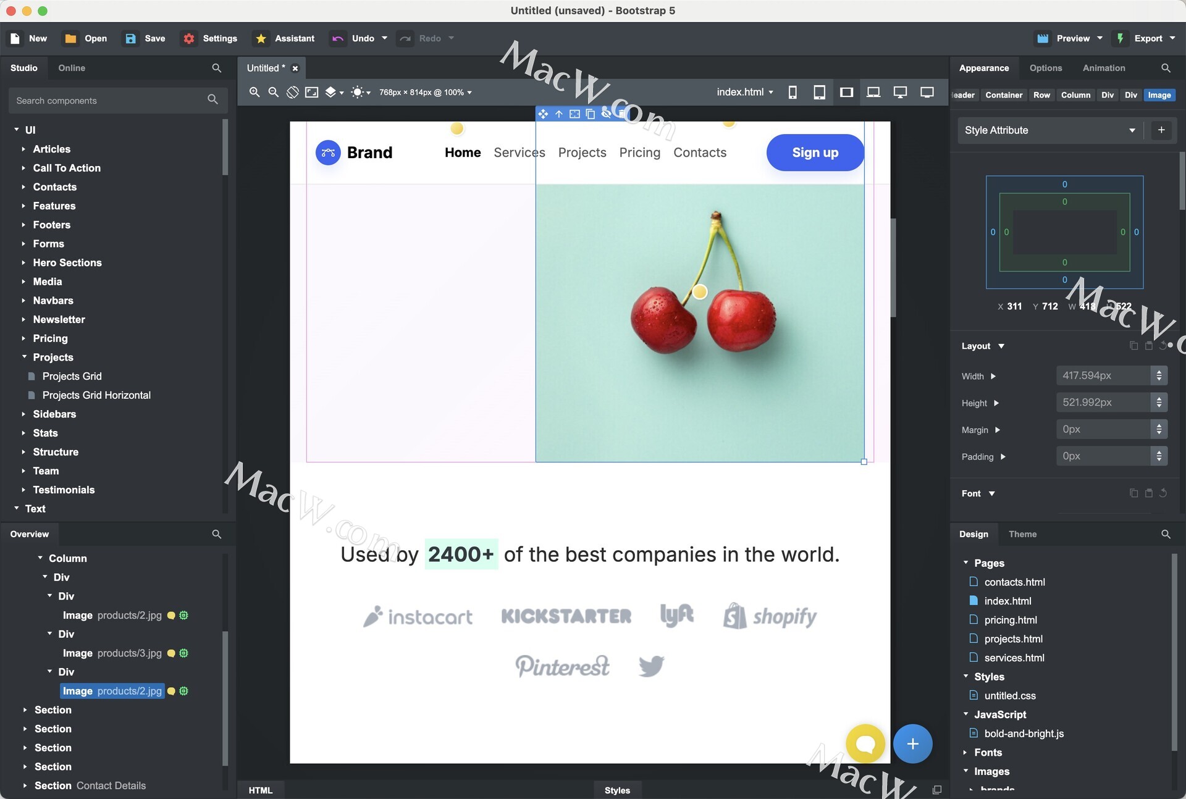
Task: Toggle visibility eye icon on selection bar
Action: pyautogui.click(x=606, y=114)
